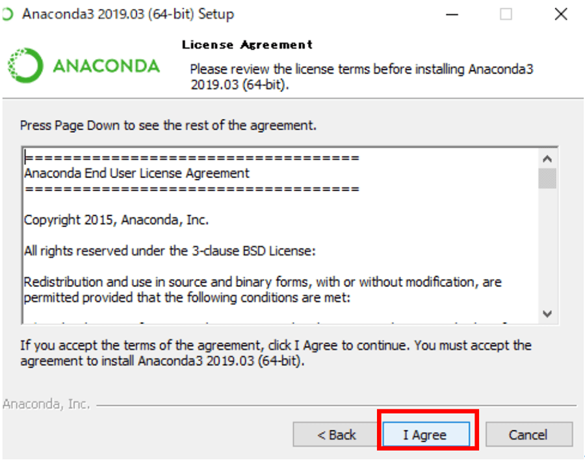Screen dimensions: 585x460
Task: Click the license scrollbar up arrow
Action: [x=547, y=160]
